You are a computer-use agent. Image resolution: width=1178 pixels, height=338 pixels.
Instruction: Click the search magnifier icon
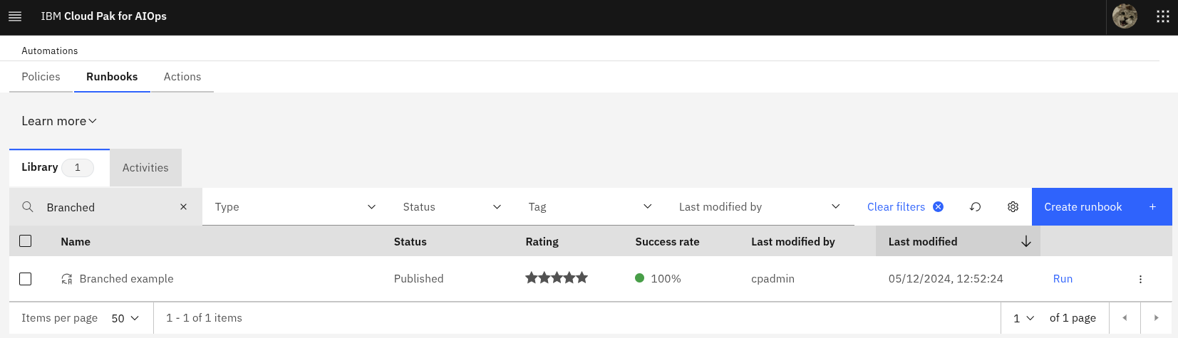coord(28,207)
